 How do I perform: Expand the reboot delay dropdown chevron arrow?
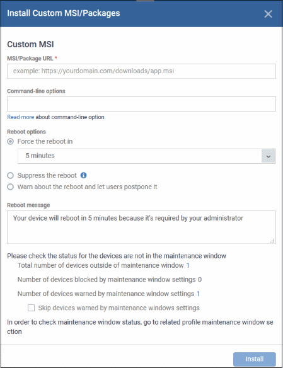click(268, 156)
